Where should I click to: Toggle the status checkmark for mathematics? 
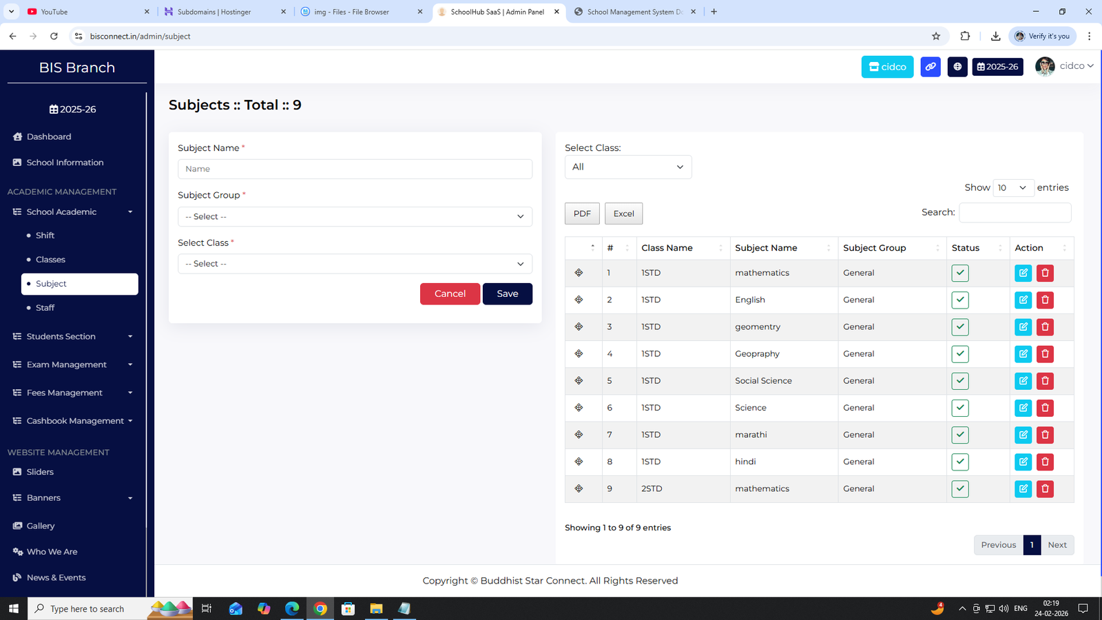tap(960, 273)
